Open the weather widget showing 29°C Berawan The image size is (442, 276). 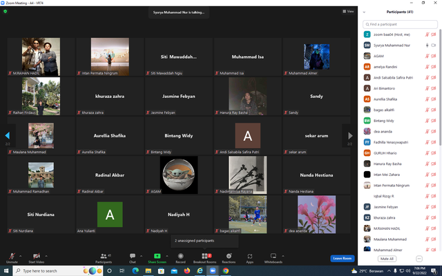point(367,271)
